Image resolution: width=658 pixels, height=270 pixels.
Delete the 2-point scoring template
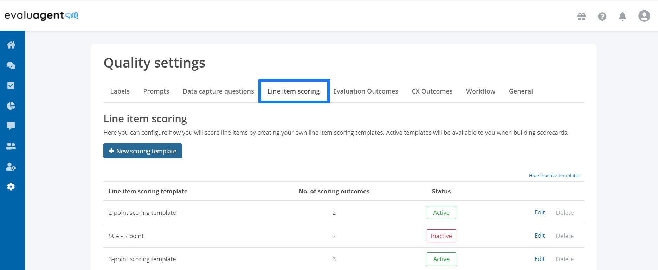[x=565, y=213]
